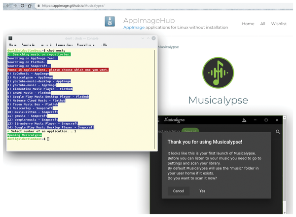Screen dimensions: 296x217
Task: Click the paint bucket theme icon in Musicalypse
Action: point(244,120)
